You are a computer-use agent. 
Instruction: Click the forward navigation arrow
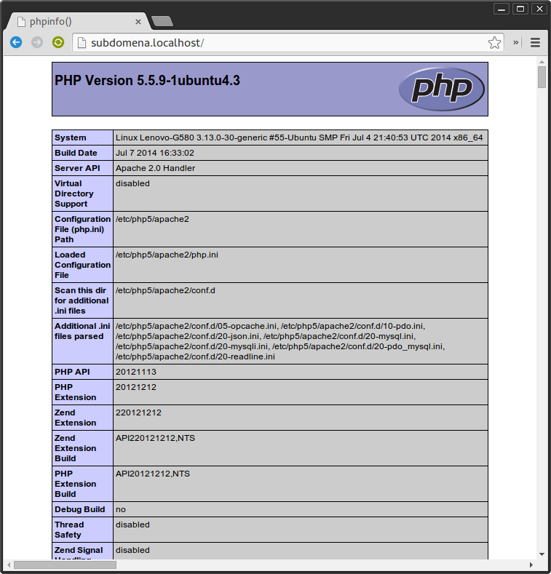point(36,42)
